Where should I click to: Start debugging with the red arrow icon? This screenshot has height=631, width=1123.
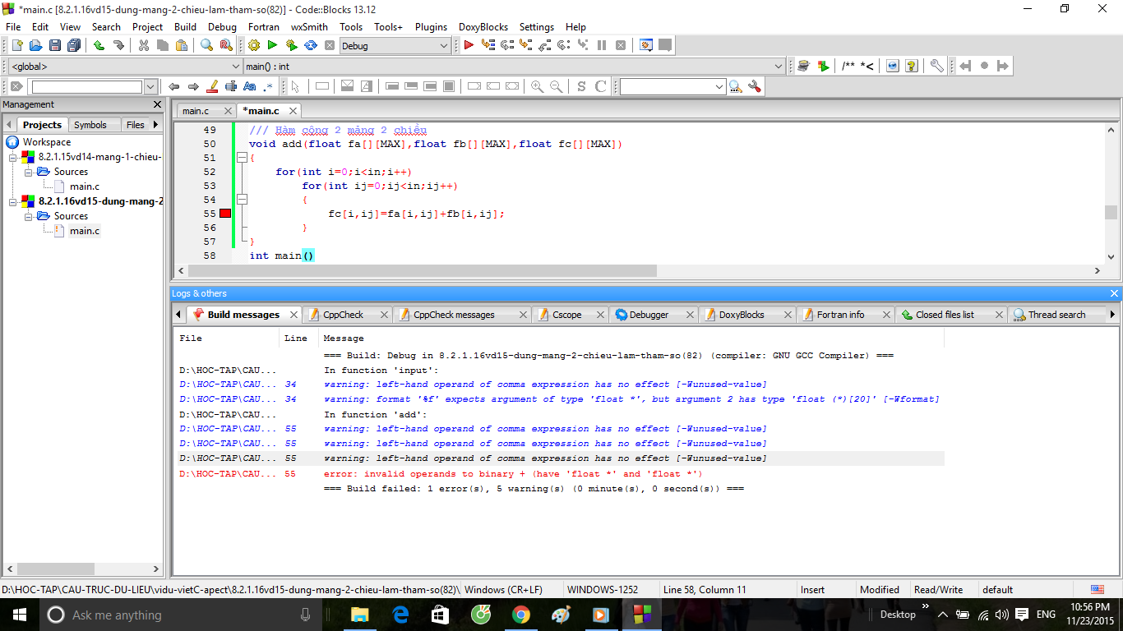[x=469, y=46]
